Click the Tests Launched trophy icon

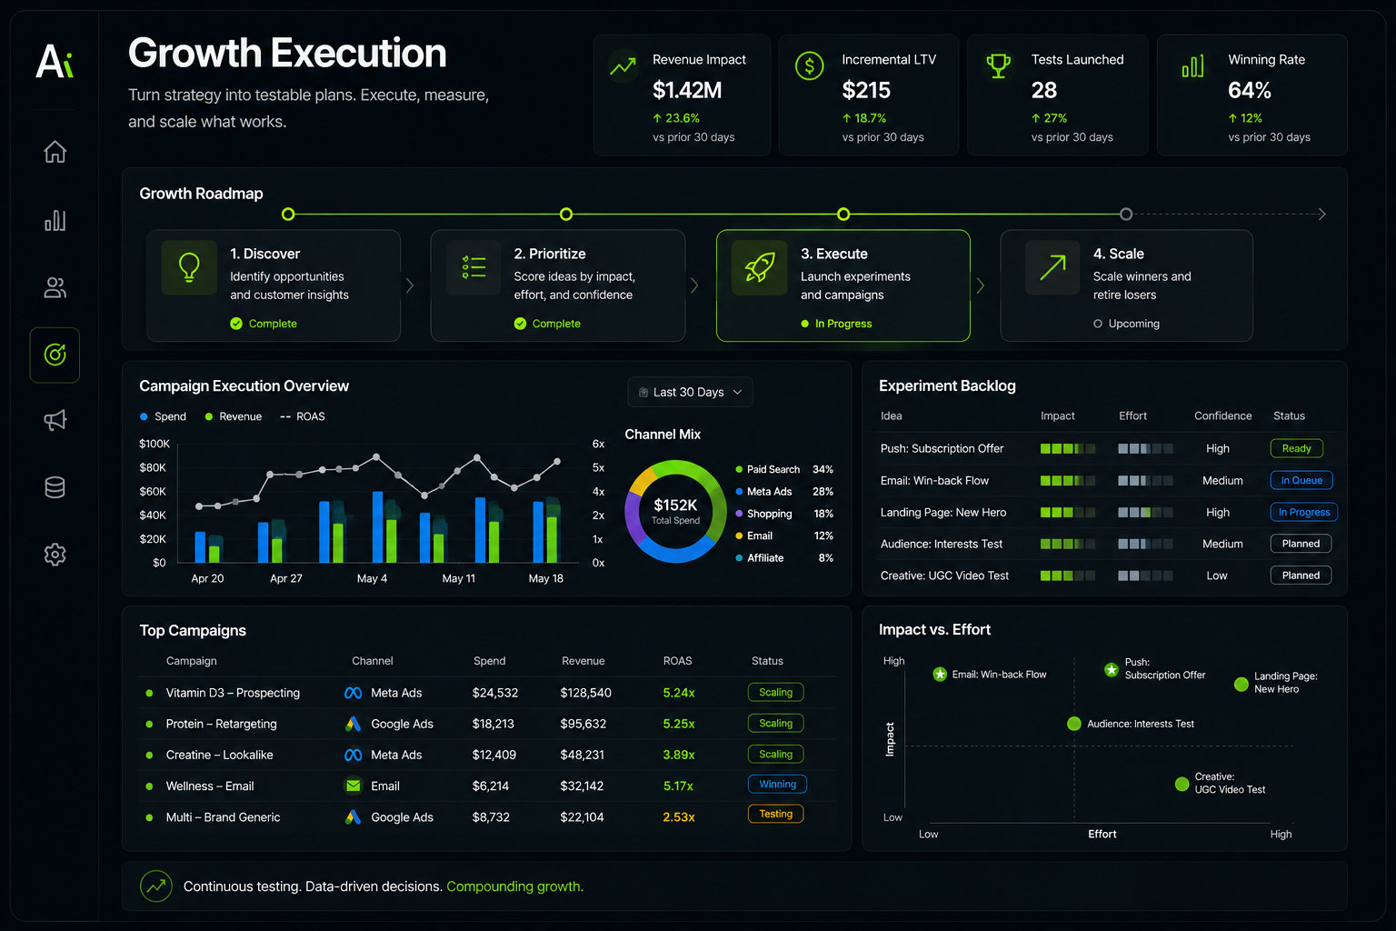coord(998,65)
